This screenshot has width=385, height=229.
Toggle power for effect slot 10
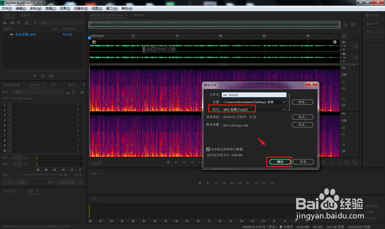tap(10, 151)
